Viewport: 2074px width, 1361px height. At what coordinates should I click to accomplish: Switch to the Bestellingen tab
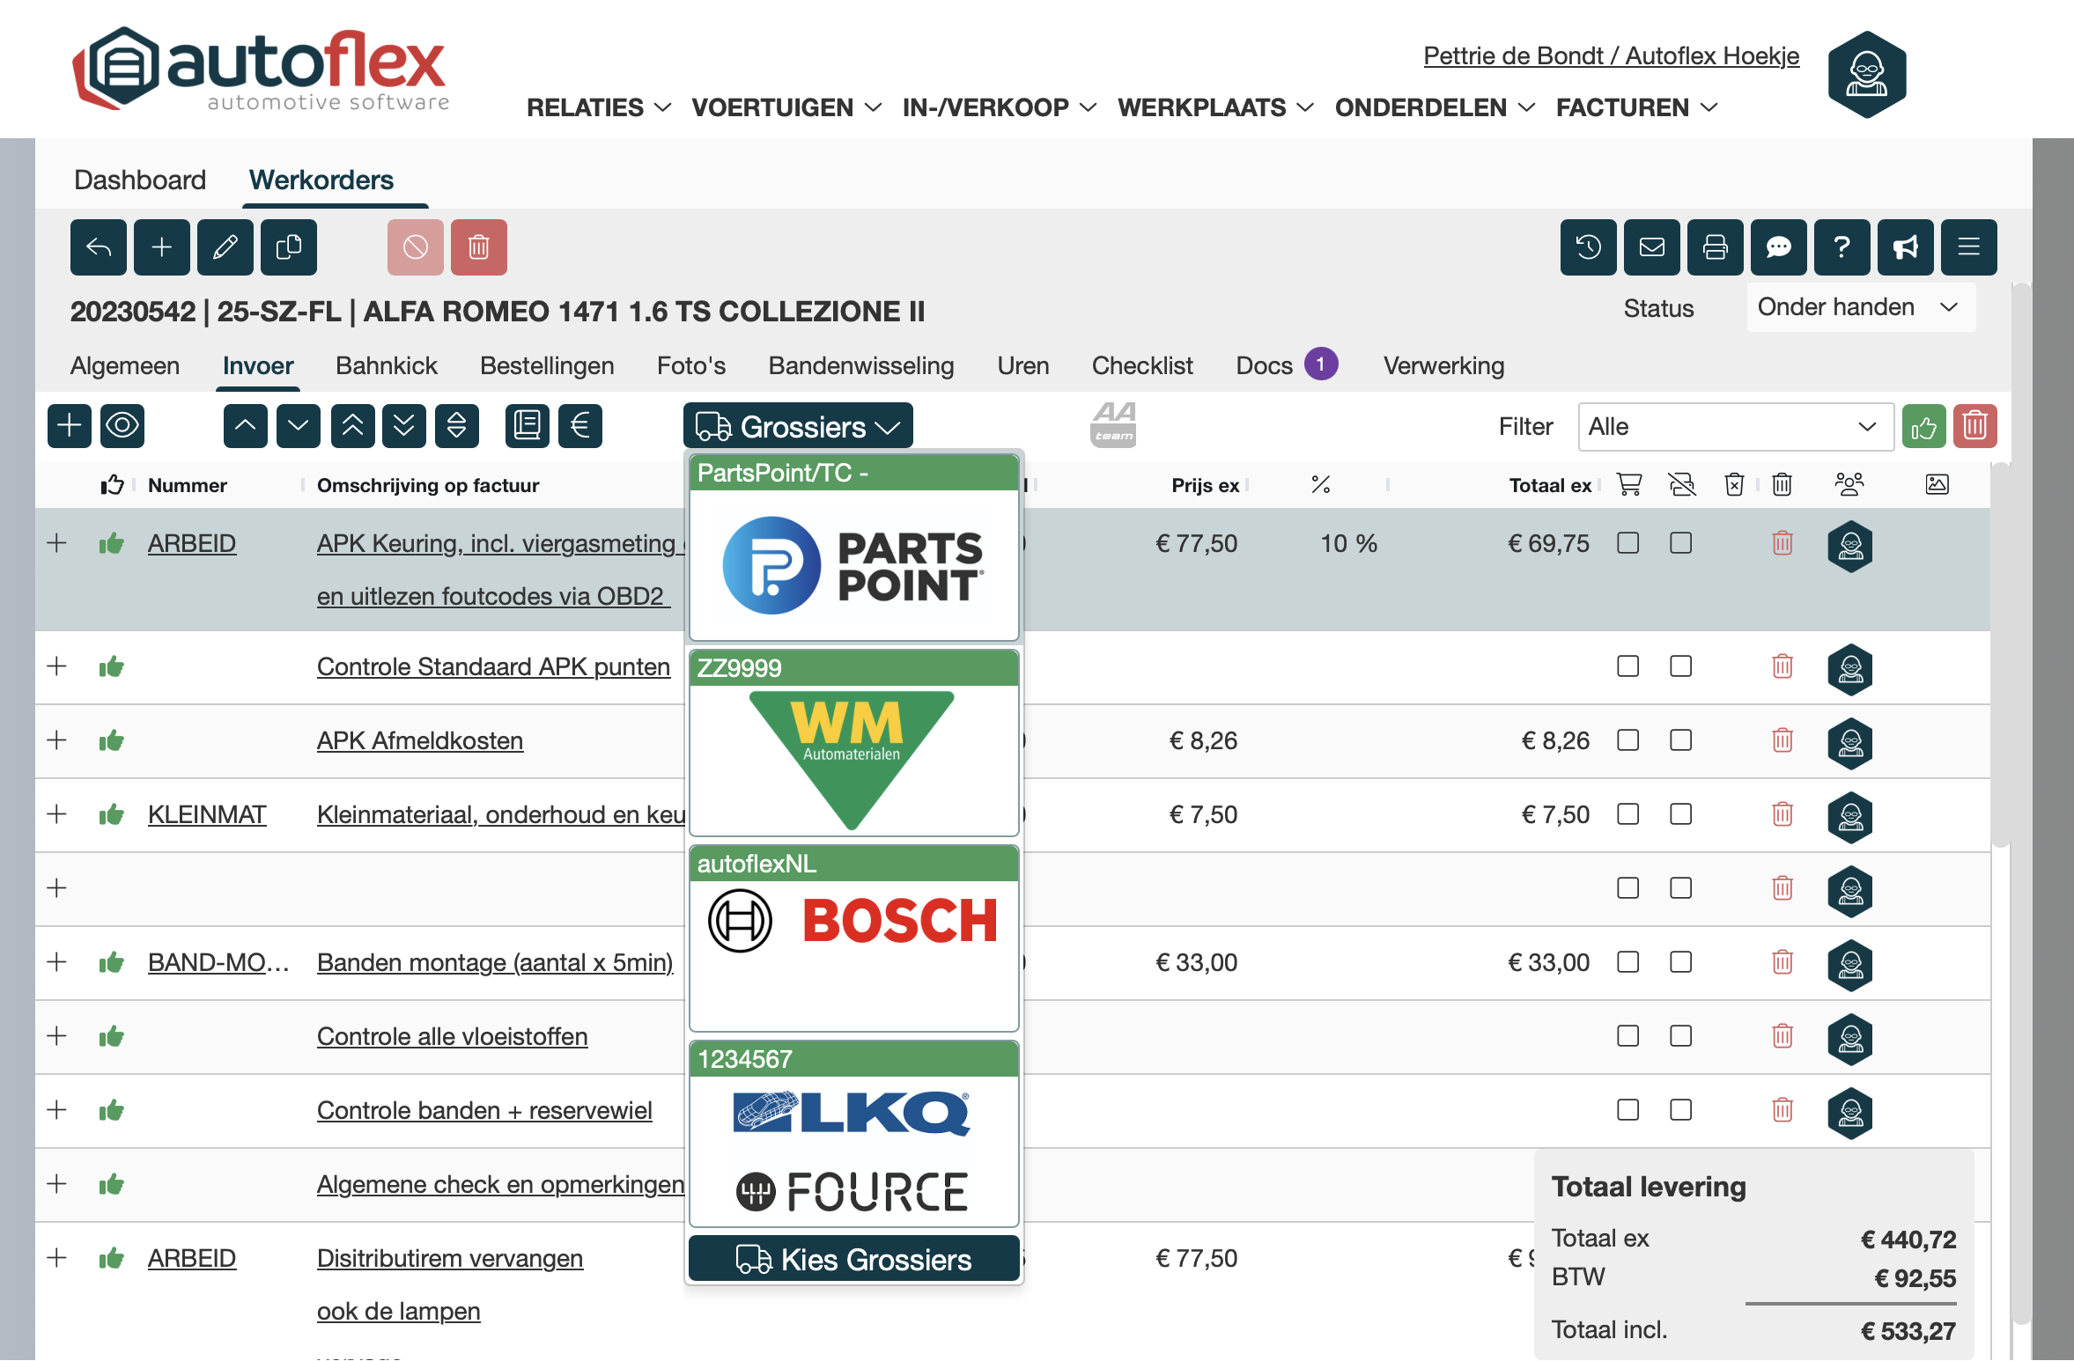pos(547,365)
